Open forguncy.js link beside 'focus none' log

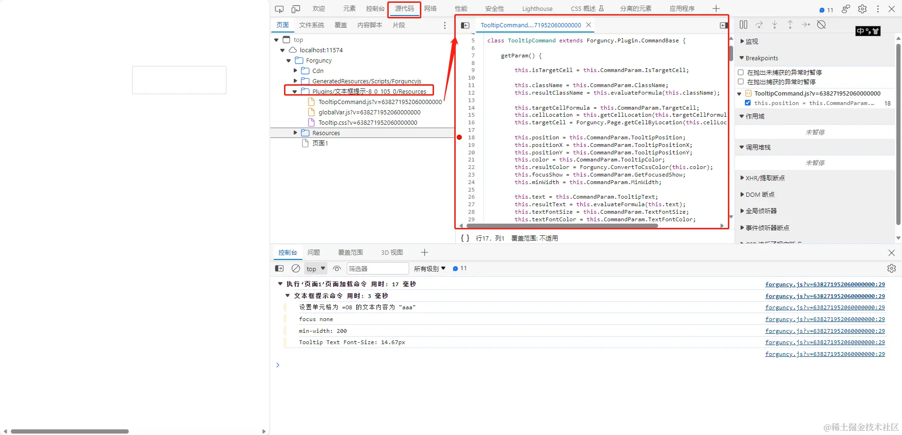pos(825,319)
